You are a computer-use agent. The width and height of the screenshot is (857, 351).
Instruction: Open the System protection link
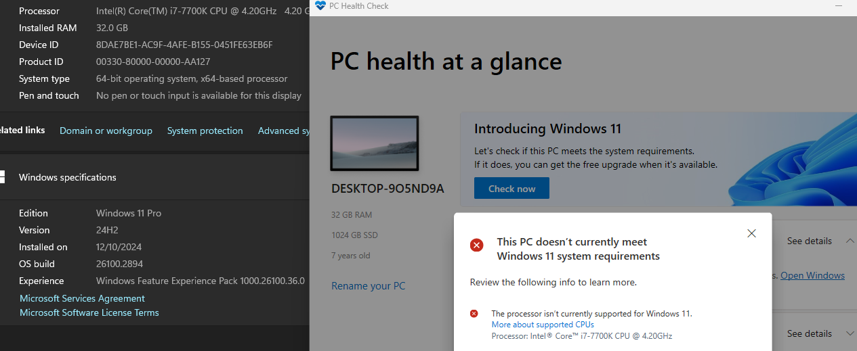[x=205, y=131]
